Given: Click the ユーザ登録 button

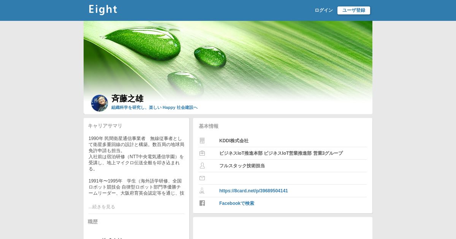Looking at the screenshot, I should tap(354, 10).
